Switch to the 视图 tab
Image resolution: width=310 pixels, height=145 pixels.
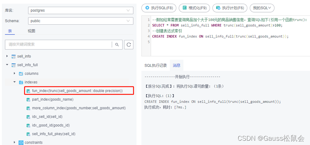point(32,31)
